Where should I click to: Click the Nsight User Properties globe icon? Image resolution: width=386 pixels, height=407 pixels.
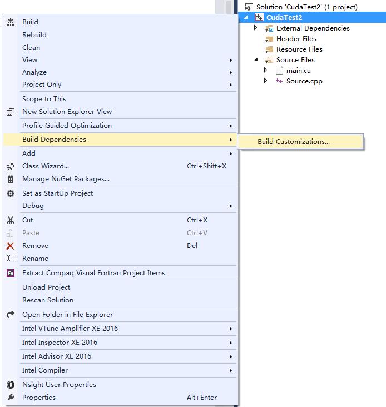(11, 385)
